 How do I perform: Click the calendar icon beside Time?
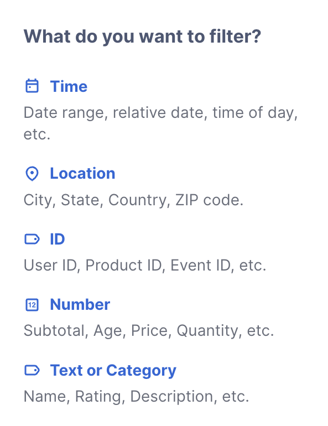(32, 86)
